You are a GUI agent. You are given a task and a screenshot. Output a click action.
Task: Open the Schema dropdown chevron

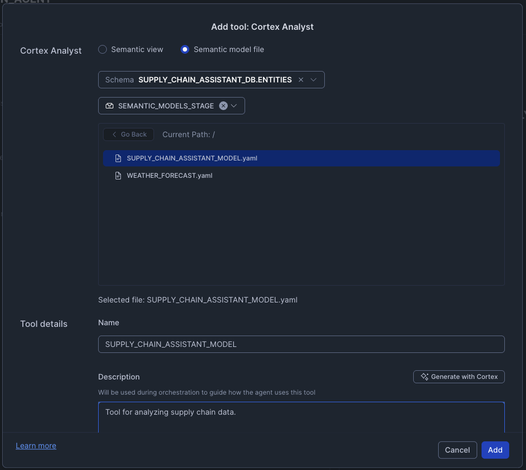click(x=313, y=80)
